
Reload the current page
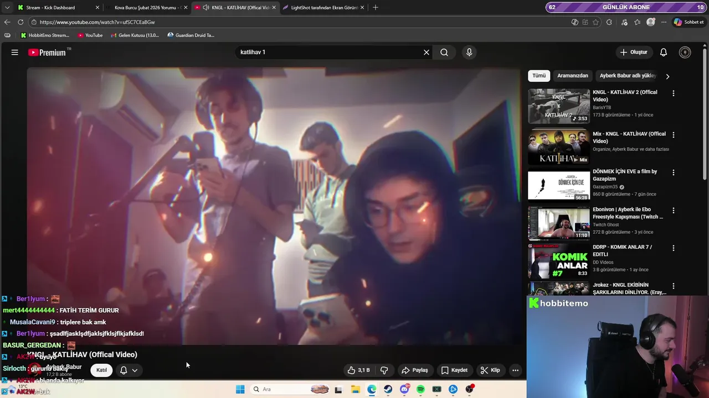coord(20,22)
